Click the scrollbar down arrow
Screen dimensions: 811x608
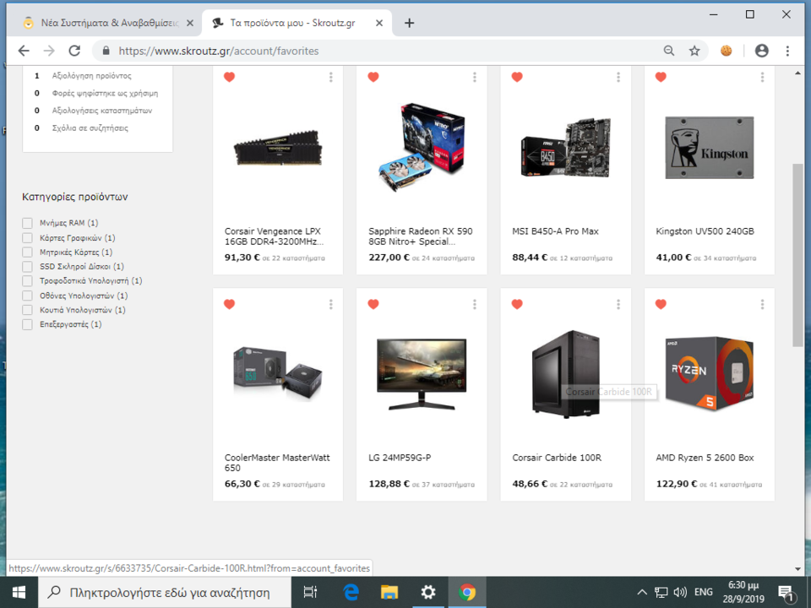[x=797, y=568]
